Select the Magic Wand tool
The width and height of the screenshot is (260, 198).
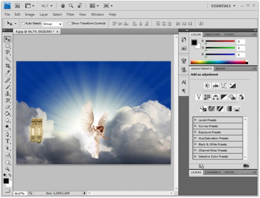point(8,59)
